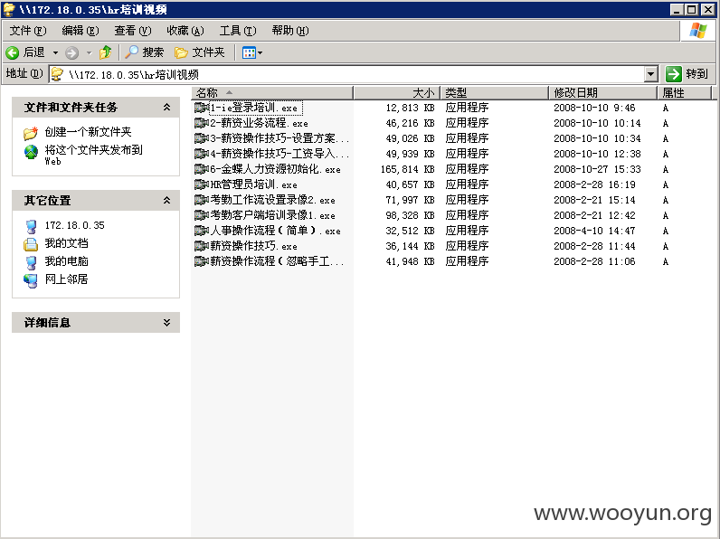Viewport: 720px width, 539px height.
Task: Select the icon of 薪资操作技巧.exe
Action: tap(201, 246)
